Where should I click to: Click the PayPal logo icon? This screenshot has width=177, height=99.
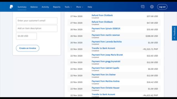tap(11, 7)
